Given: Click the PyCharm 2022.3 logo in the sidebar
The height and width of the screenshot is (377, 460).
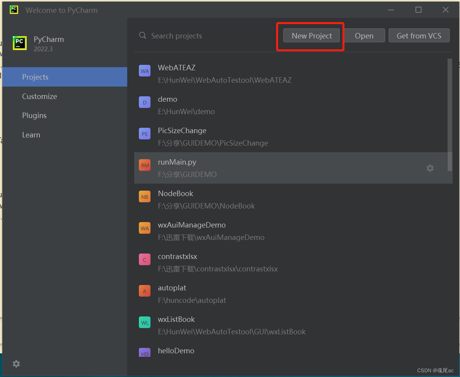Looking at the screenshot, I should 20,43.
